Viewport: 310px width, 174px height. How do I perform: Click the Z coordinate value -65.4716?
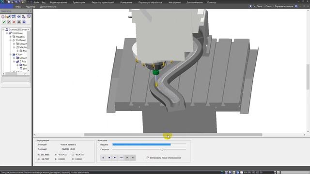pos(79,155)
